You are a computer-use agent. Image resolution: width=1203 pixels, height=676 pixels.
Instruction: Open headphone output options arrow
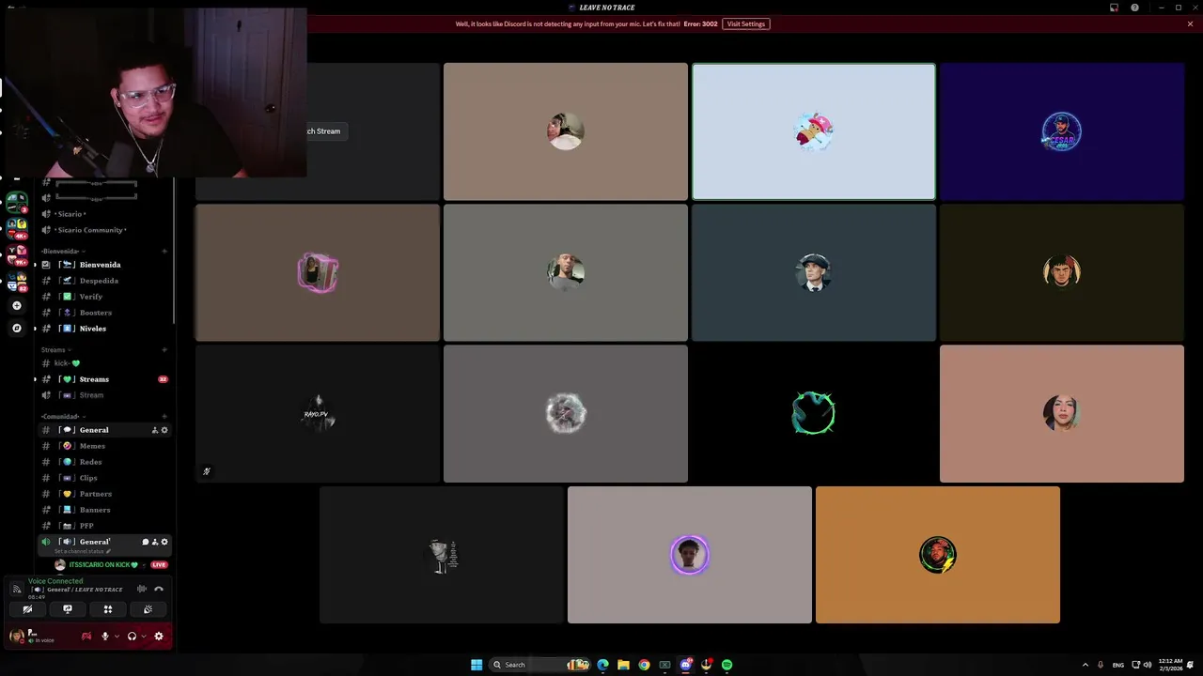tap(144, 637)
